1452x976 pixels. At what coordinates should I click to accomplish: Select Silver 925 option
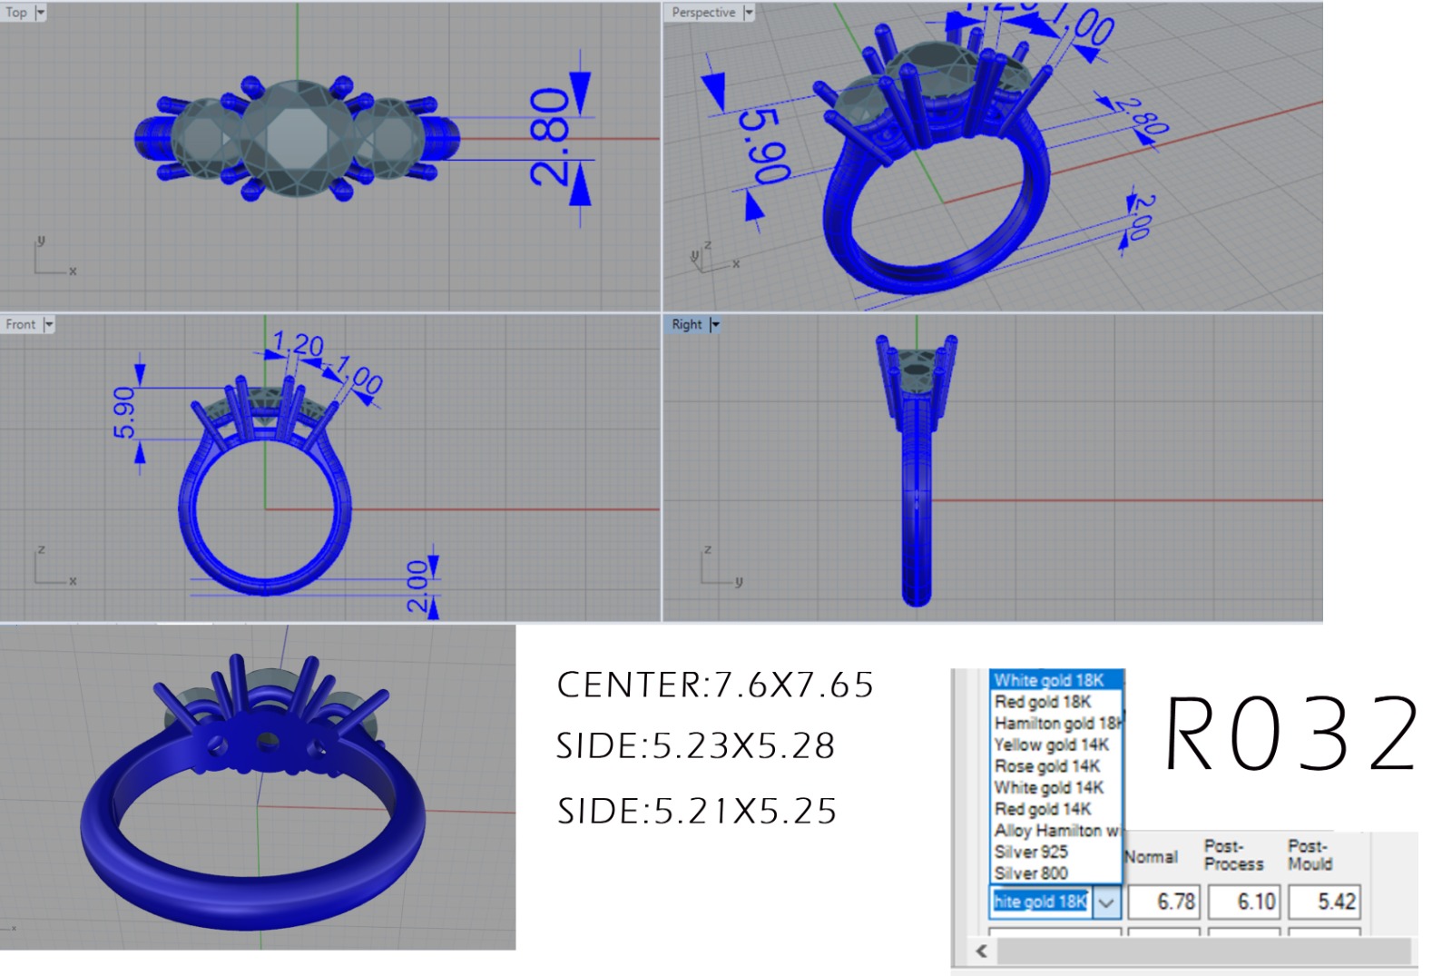[x=1056, y=852]
